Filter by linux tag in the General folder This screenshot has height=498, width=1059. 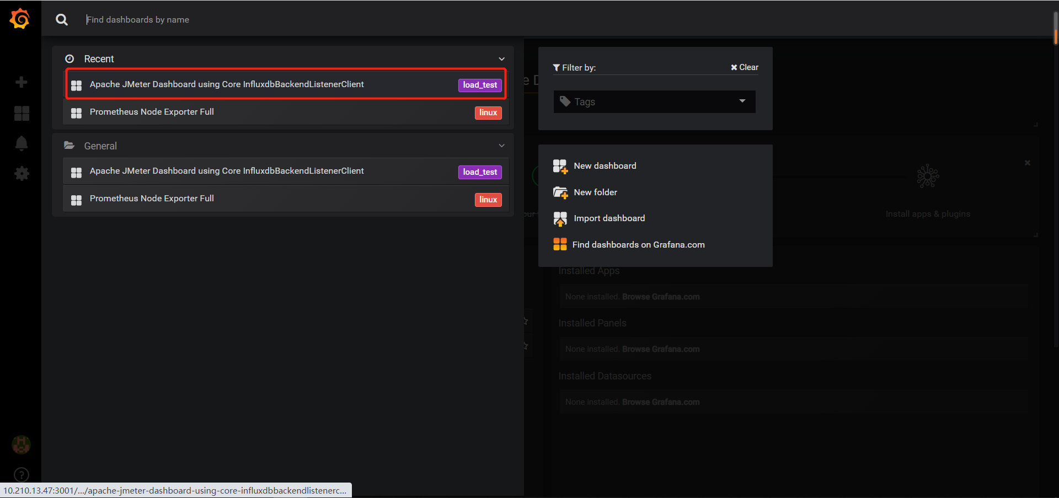point(488,200)
